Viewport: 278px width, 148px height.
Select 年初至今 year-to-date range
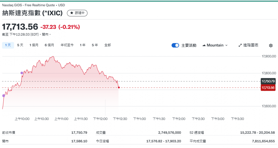[67, 45]
